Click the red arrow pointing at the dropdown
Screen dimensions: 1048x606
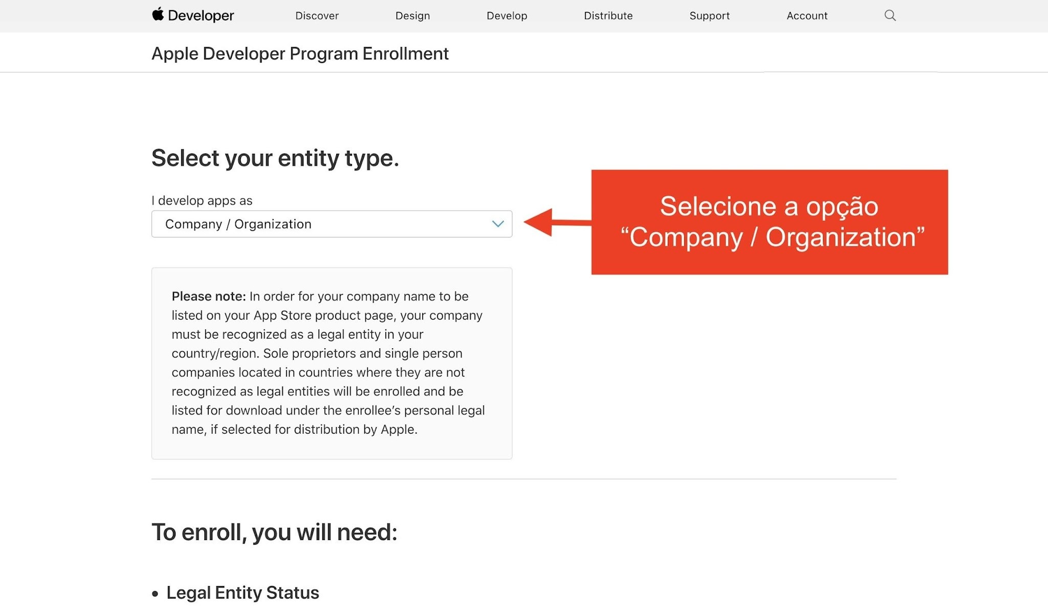557,222
